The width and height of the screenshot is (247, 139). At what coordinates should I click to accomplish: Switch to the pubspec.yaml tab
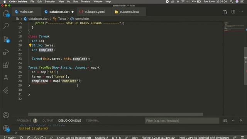pos(94,12)
